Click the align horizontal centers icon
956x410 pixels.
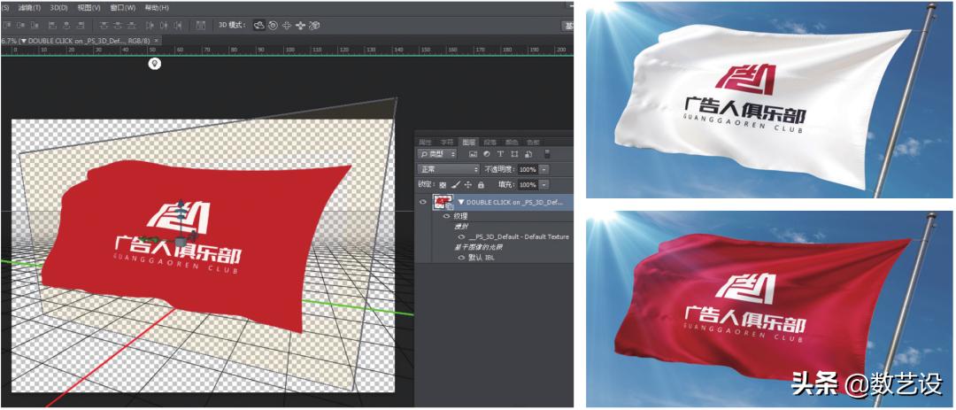pos(66,26)
